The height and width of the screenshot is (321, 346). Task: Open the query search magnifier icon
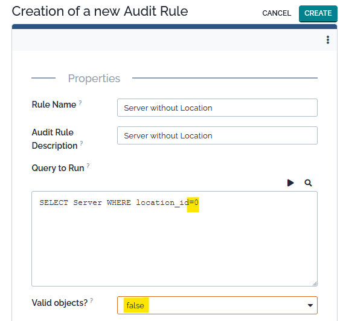[308, 183]
